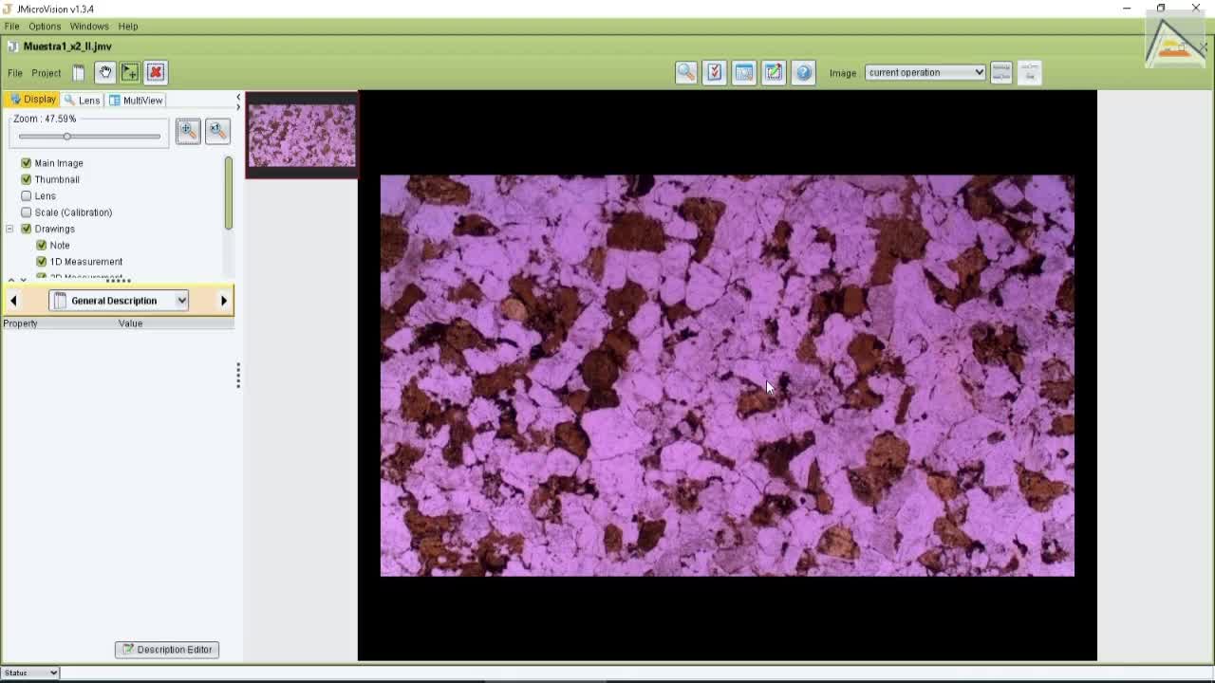Select the hand pan tool
Viewport: 1215px width, 683px height.
[105, 72]
